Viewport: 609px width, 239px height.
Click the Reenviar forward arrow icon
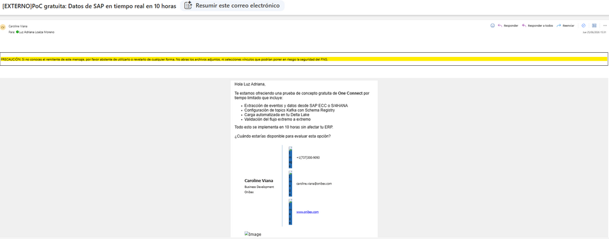559,26
